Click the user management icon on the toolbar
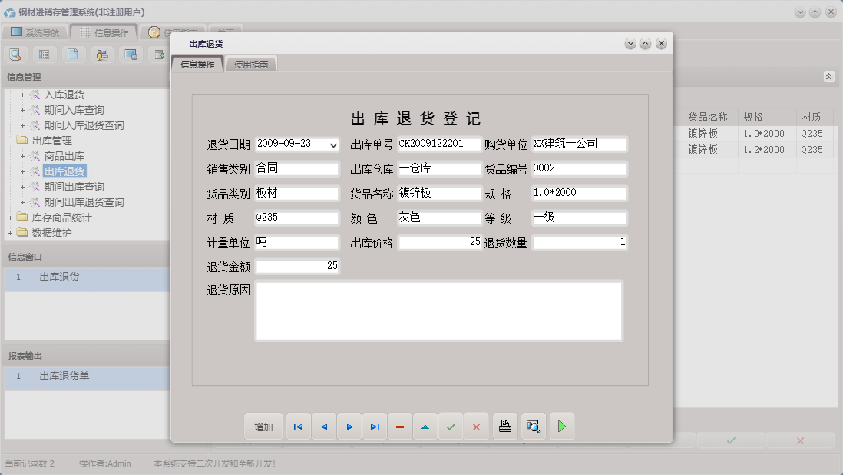 coord(102,54)
